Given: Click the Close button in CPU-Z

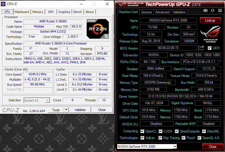Looking at the screenshot, I should click(x=102, y=110).
